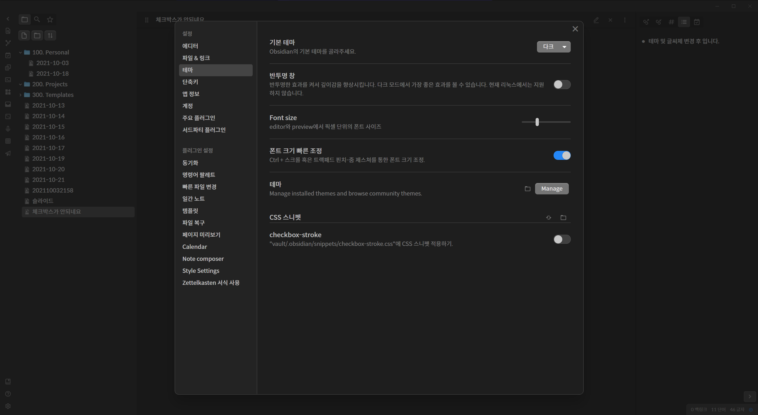
Task: Expand the 300. Templates folder
Action: point(21,95)
